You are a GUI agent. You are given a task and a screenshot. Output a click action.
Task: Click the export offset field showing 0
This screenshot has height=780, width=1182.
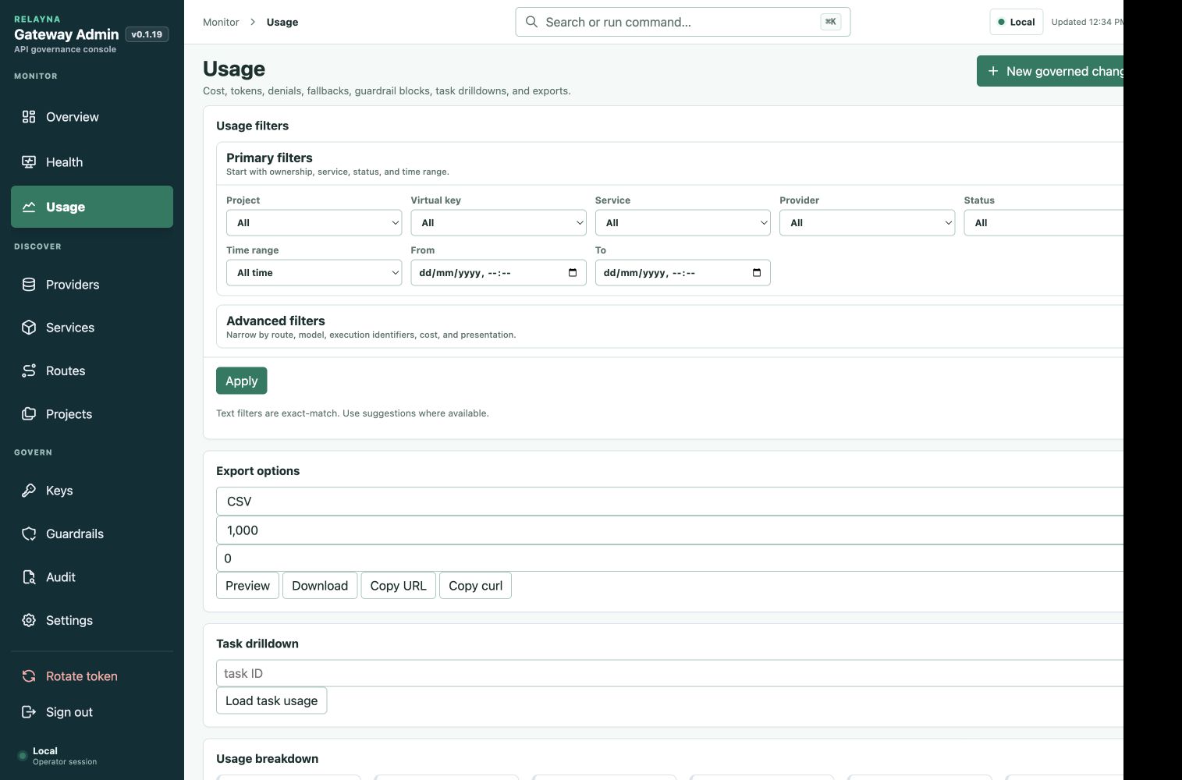tap(669, 558)
